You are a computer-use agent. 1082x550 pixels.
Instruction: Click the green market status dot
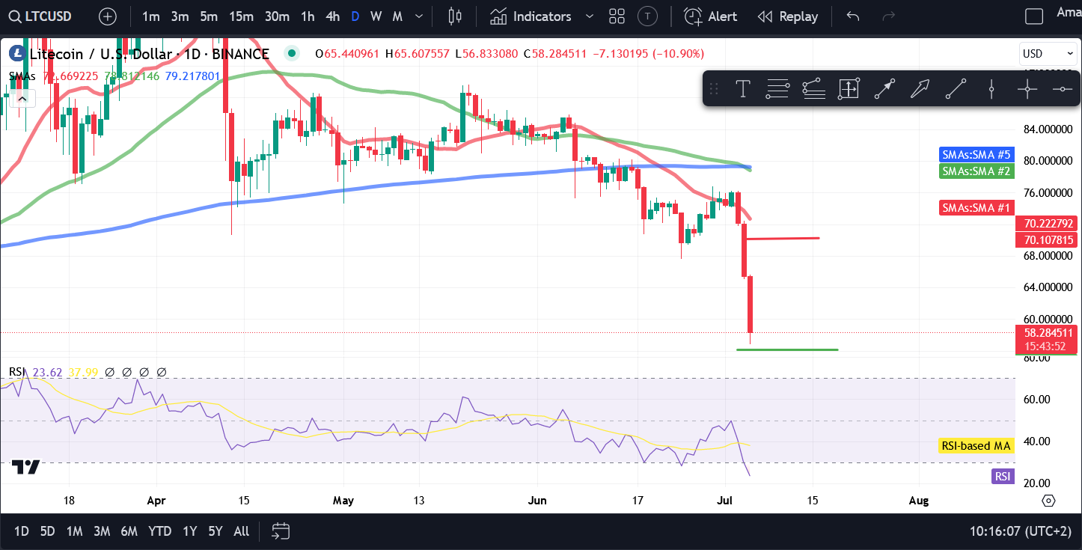point(292,53)
